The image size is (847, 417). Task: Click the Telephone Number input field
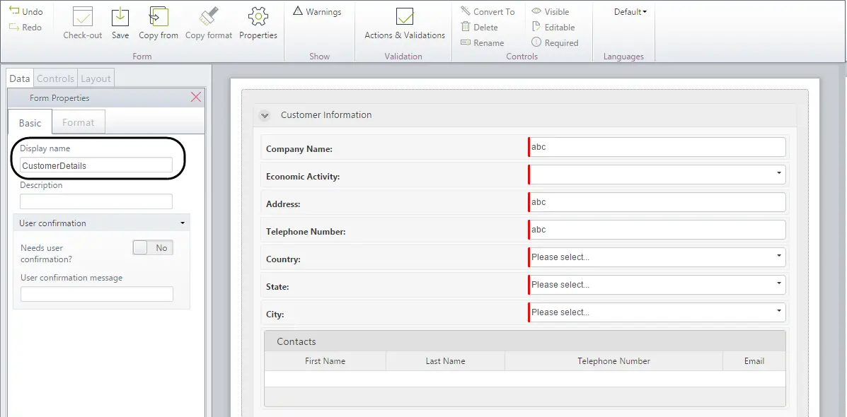click(657, 230)
